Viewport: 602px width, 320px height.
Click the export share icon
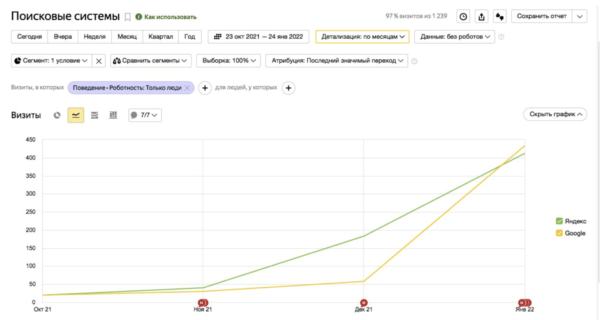pyautogui.click(x=482, y=17)
